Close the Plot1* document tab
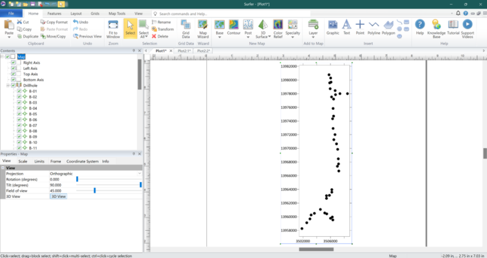The height and width of the screenshot is (258, 487). [171, 51]
